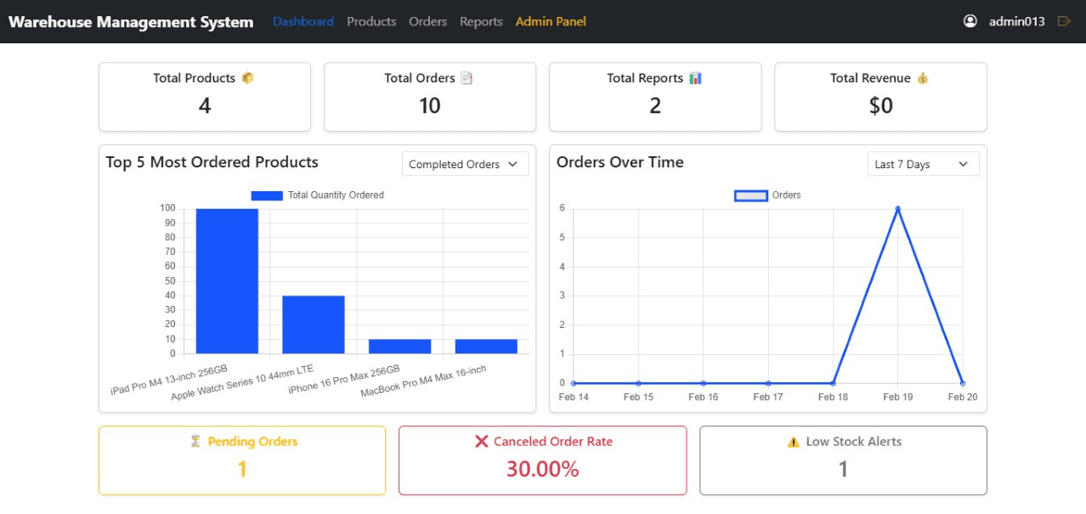Click the logout icon beside admin013

pyautogui.click(x=1063, y=21)
